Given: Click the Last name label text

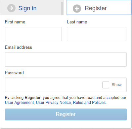Looking at the screenshot, I should coord(77,22).
